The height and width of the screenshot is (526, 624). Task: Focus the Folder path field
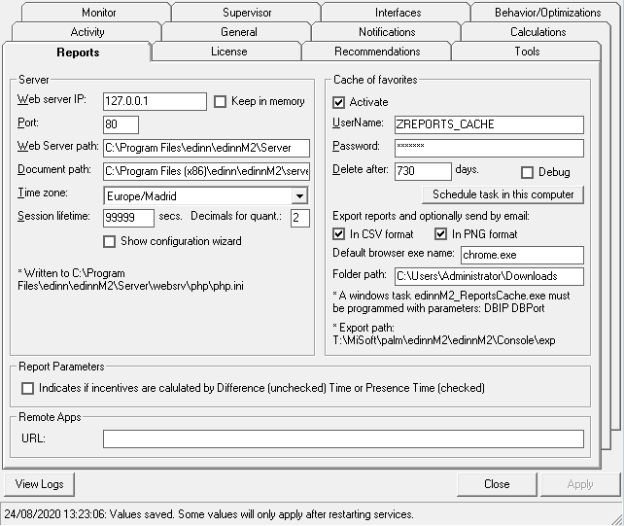pyautogui.click(x=489, y=276)
